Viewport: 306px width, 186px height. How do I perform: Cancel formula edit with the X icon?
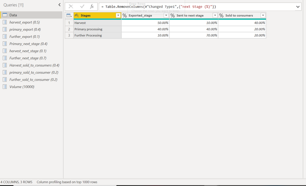coord(71,7)
